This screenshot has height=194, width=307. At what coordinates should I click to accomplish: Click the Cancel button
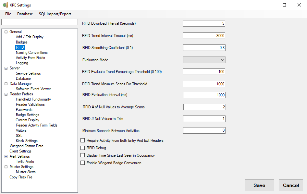291,185
